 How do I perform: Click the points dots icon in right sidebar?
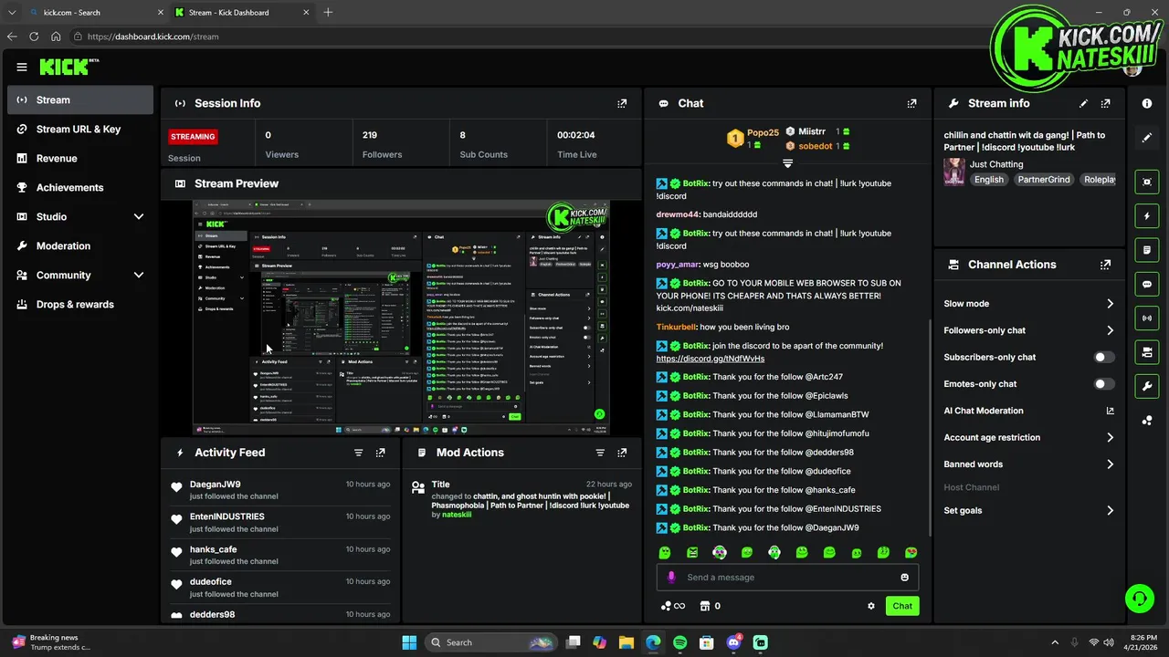pyautogui.click(x=1147, y=420)
